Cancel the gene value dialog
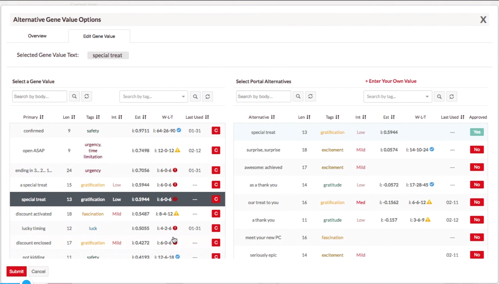499x284 pixels. (38, 271)
